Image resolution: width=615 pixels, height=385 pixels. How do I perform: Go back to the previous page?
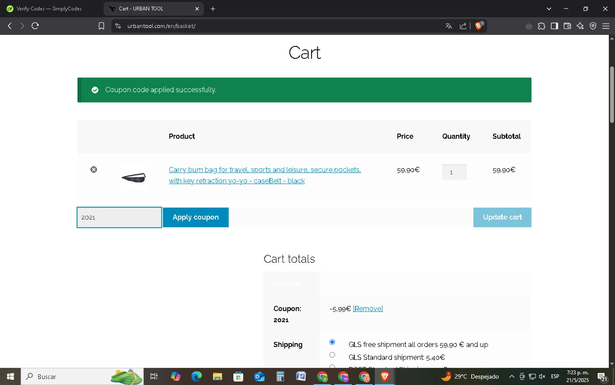[x=10, y=26]
